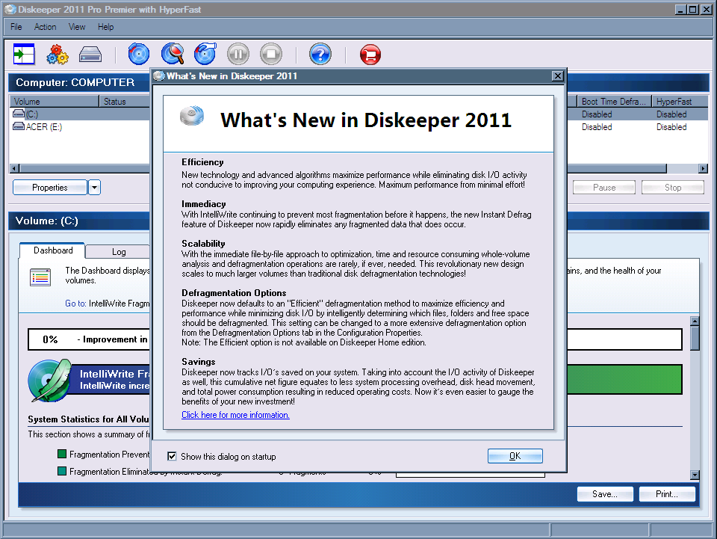
Task: Expand the Properties dropdown arrow
Action: pyautogui.click(x=94, y=188)
